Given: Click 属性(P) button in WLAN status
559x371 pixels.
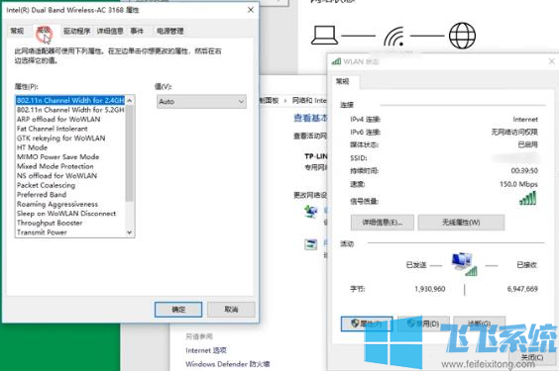Looking at the screenshot, I should coord(367,324).
